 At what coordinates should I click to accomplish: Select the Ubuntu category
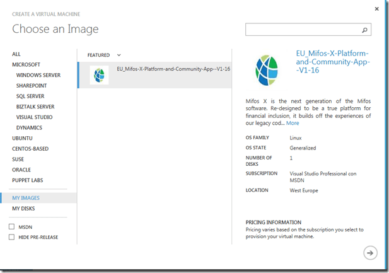click(21, 138)
